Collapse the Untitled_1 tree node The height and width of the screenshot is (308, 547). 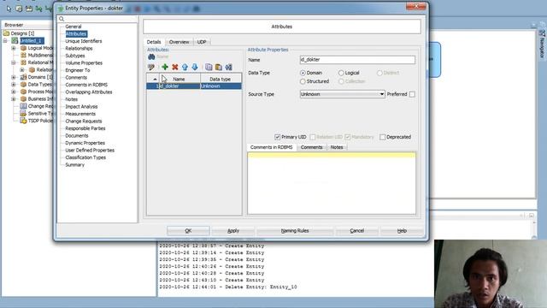click(x=5, y=41)
